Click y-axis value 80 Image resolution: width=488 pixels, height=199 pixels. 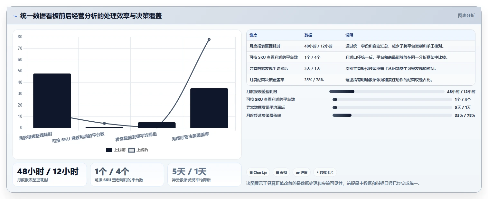[20, 37]
